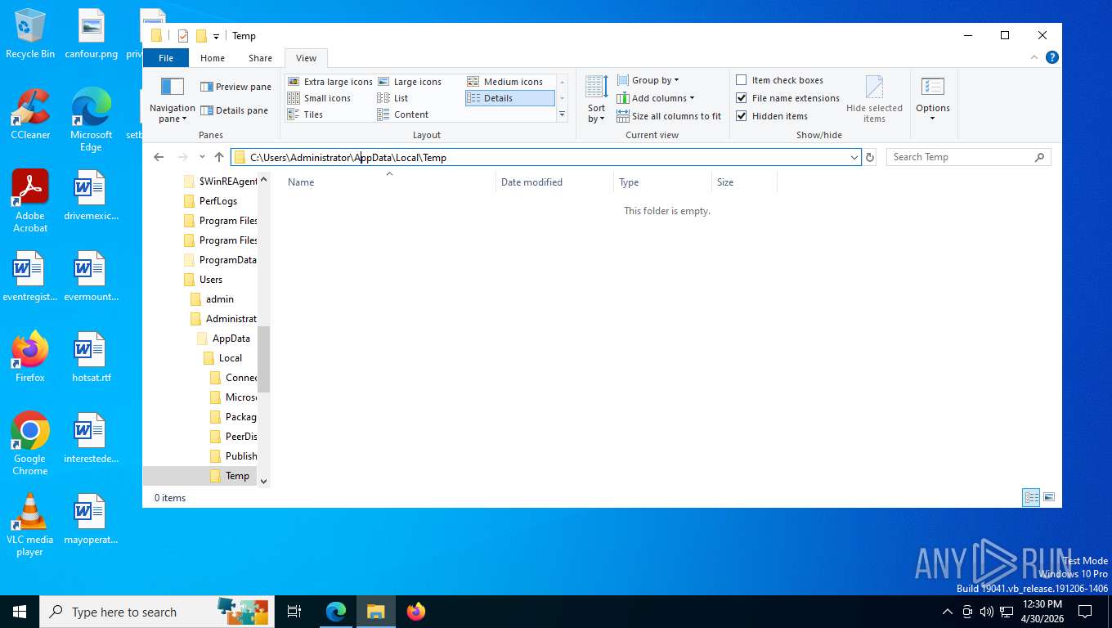Go up one folder level
Image resolution: width=1112 pixels, height=628 pixels.
click(219, 157)
